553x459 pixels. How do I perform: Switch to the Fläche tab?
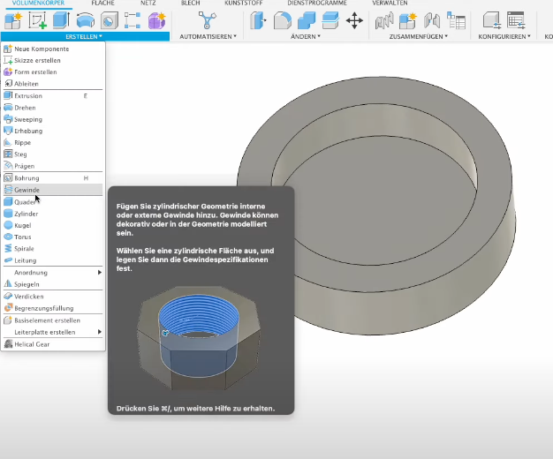click(x=102, y=4)
